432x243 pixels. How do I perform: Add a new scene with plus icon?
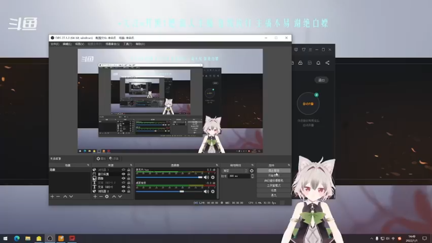pos(52,197)
